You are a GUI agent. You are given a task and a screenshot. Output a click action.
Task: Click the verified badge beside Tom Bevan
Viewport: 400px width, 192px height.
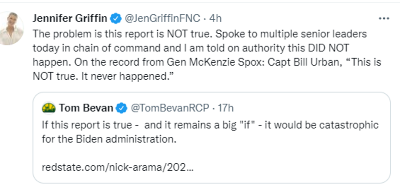(121, 108)
